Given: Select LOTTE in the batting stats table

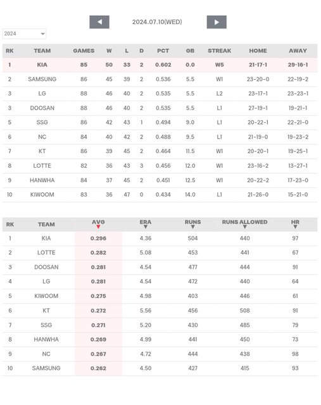Looking at the screenshot, I should tap(46, 252).
